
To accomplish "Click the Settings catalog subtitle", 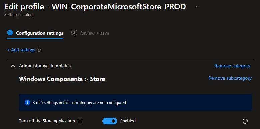I will click(x=18, y=15).
